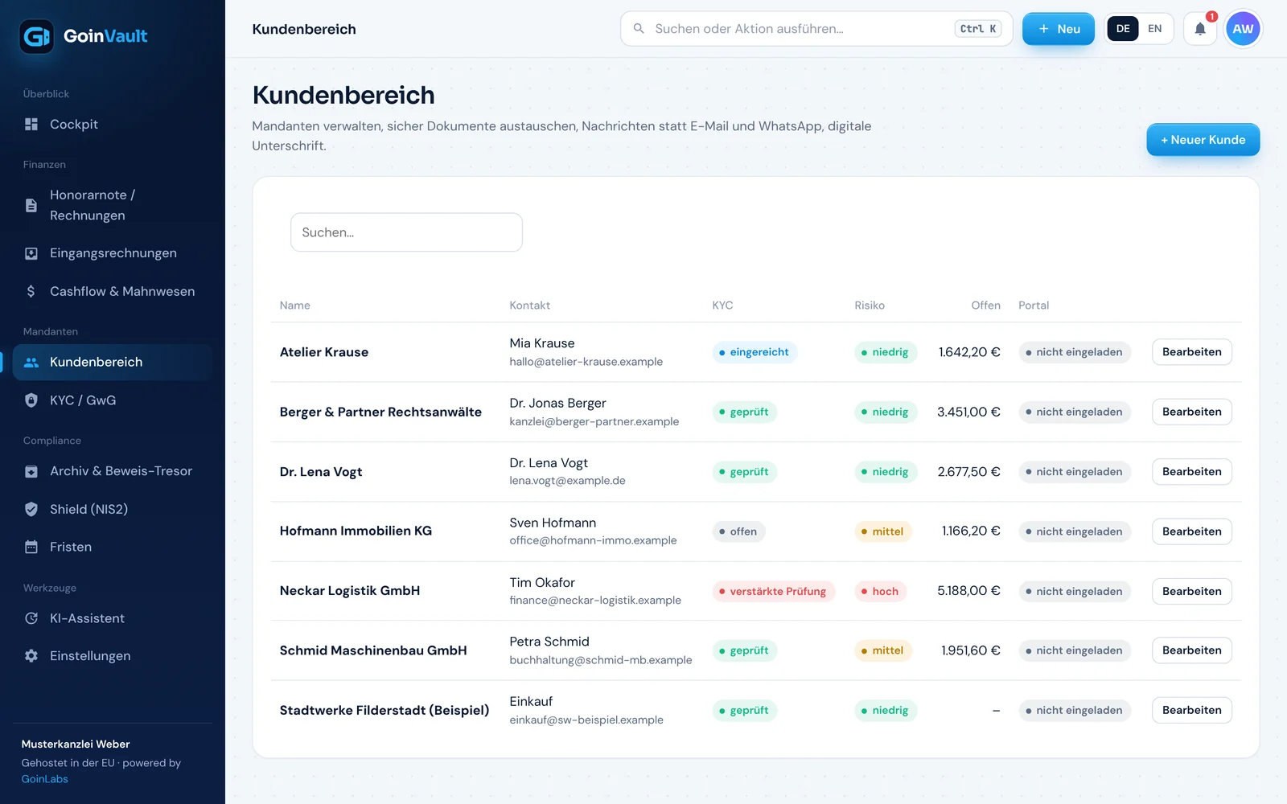This screenshot has height=804, width=1287.
Task: Switch language to EN
Action: (1154, 29)
